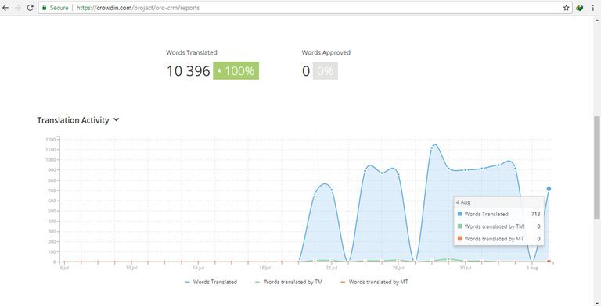The image size is (601, 306).
Task: Click the 3 Aug axis label
Action: click(x=532, y=268)
